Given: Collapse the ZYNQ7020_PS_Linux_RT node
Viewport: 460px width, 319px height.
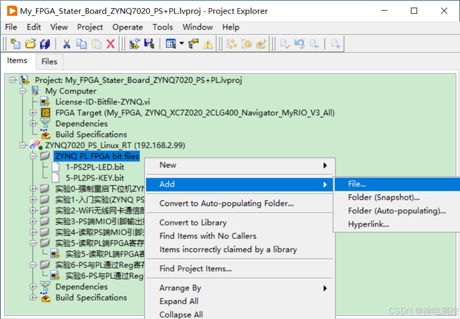Looking at the screenshot, I should 23,145.
